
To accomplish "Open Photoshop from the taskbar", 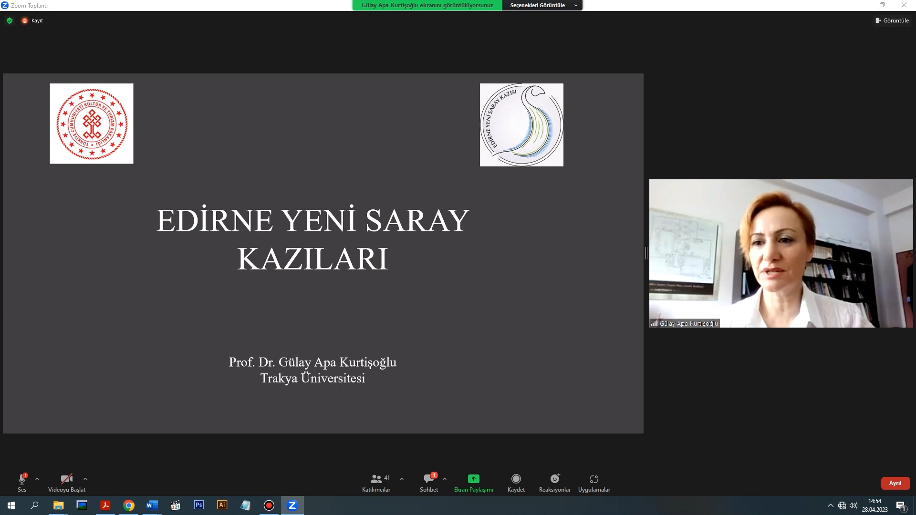I will pos(199,505).
